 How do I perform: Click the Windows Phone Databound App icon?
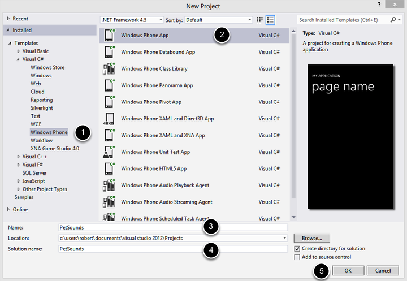[109, 52]
